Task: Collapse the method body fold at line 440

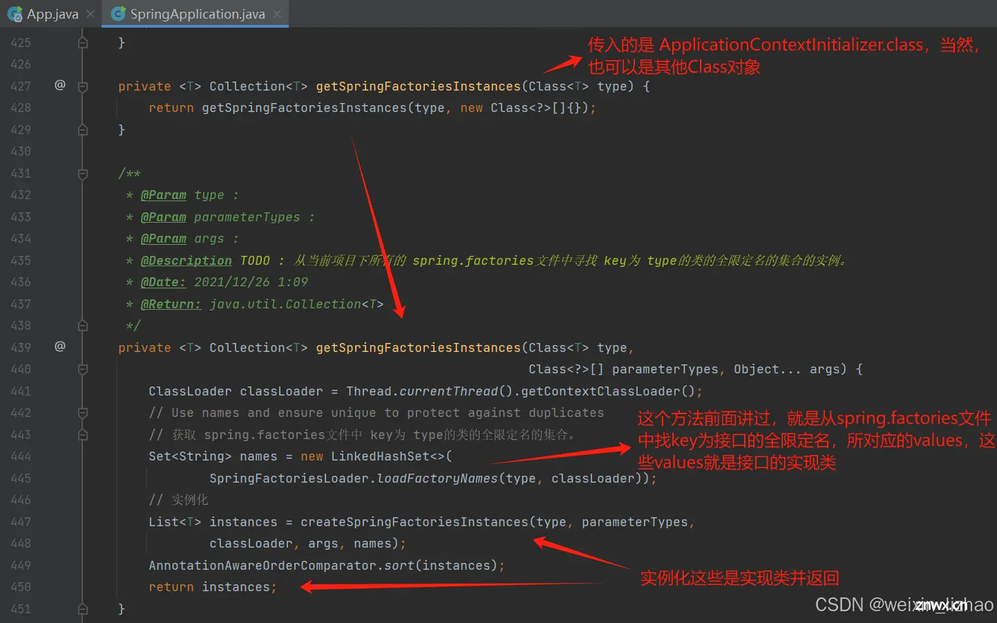Action: click(x=83, y=369)
